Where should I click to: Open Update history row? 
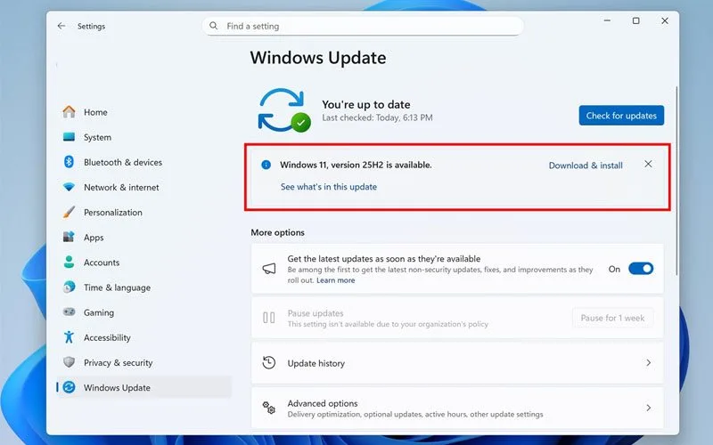457,363
